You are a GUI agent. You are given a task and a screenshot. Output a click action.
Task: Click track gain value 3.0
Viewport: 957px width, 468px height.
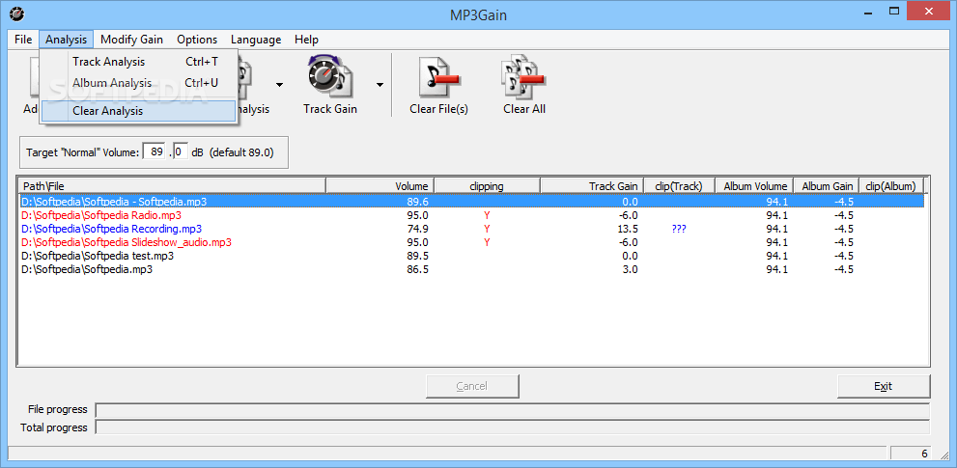631,269
